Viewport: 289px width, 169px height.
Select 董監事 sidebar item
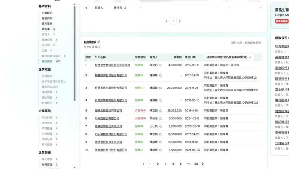pyautogui.click(x=46, y=29)
